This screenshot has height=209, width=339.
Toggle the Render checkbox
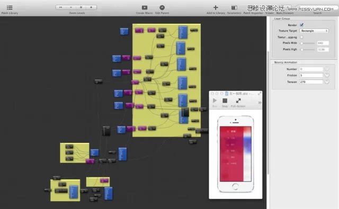[x=301, y=25]
